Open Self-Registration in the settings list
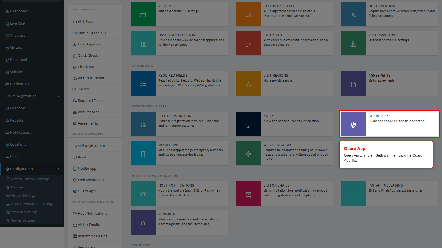The width and height of the screenshot is (442, 248). pyautogui.click(x=95, y=146)
